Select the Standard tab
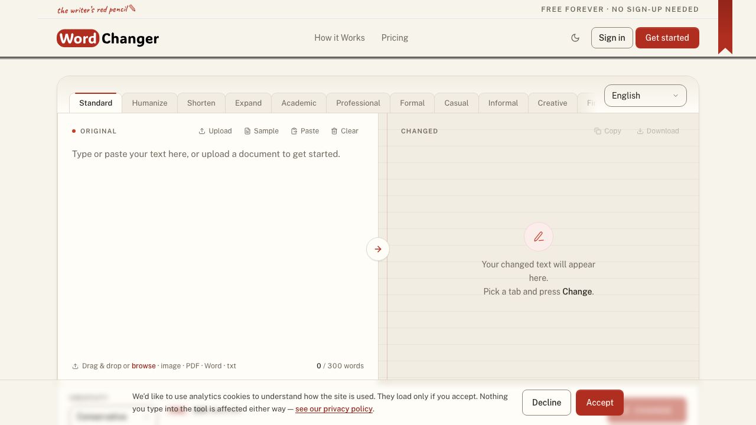Image resolution: width=756 pixels, height=425 pixels. coord(96,103)
